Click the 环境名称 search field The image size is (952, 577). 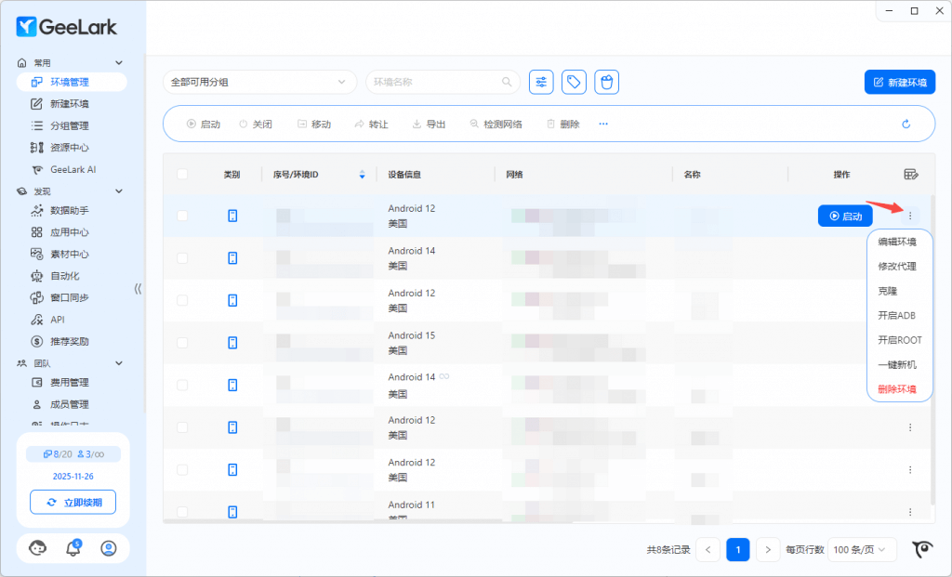(x=437, y=82)
